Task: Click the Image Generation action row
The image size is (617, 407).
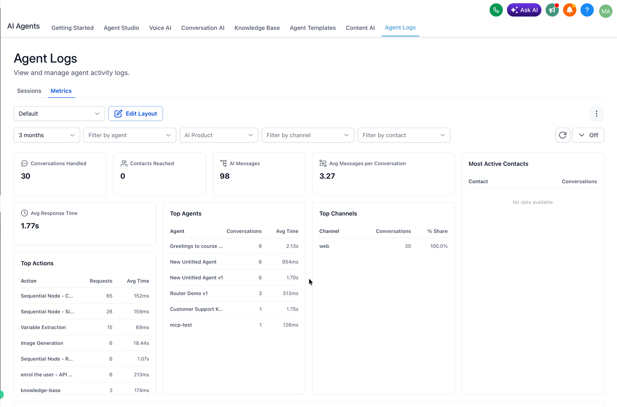Action: tap(85, 343)
